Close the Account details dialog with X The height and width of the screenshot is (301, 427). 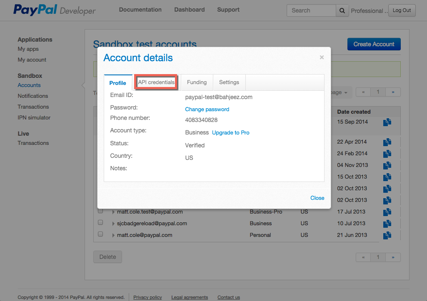tap(322, 57)
